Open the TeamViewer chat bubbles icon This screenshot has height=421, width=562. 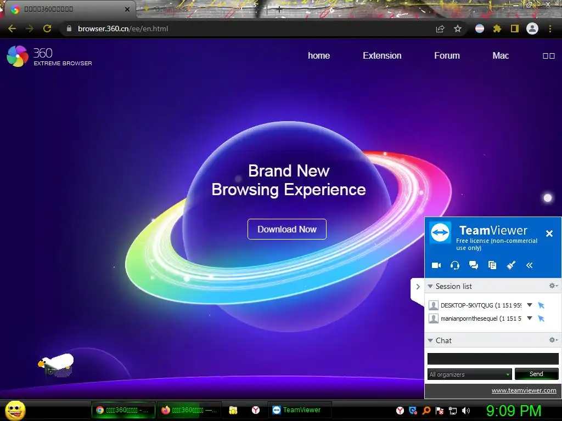click(474, 265)
